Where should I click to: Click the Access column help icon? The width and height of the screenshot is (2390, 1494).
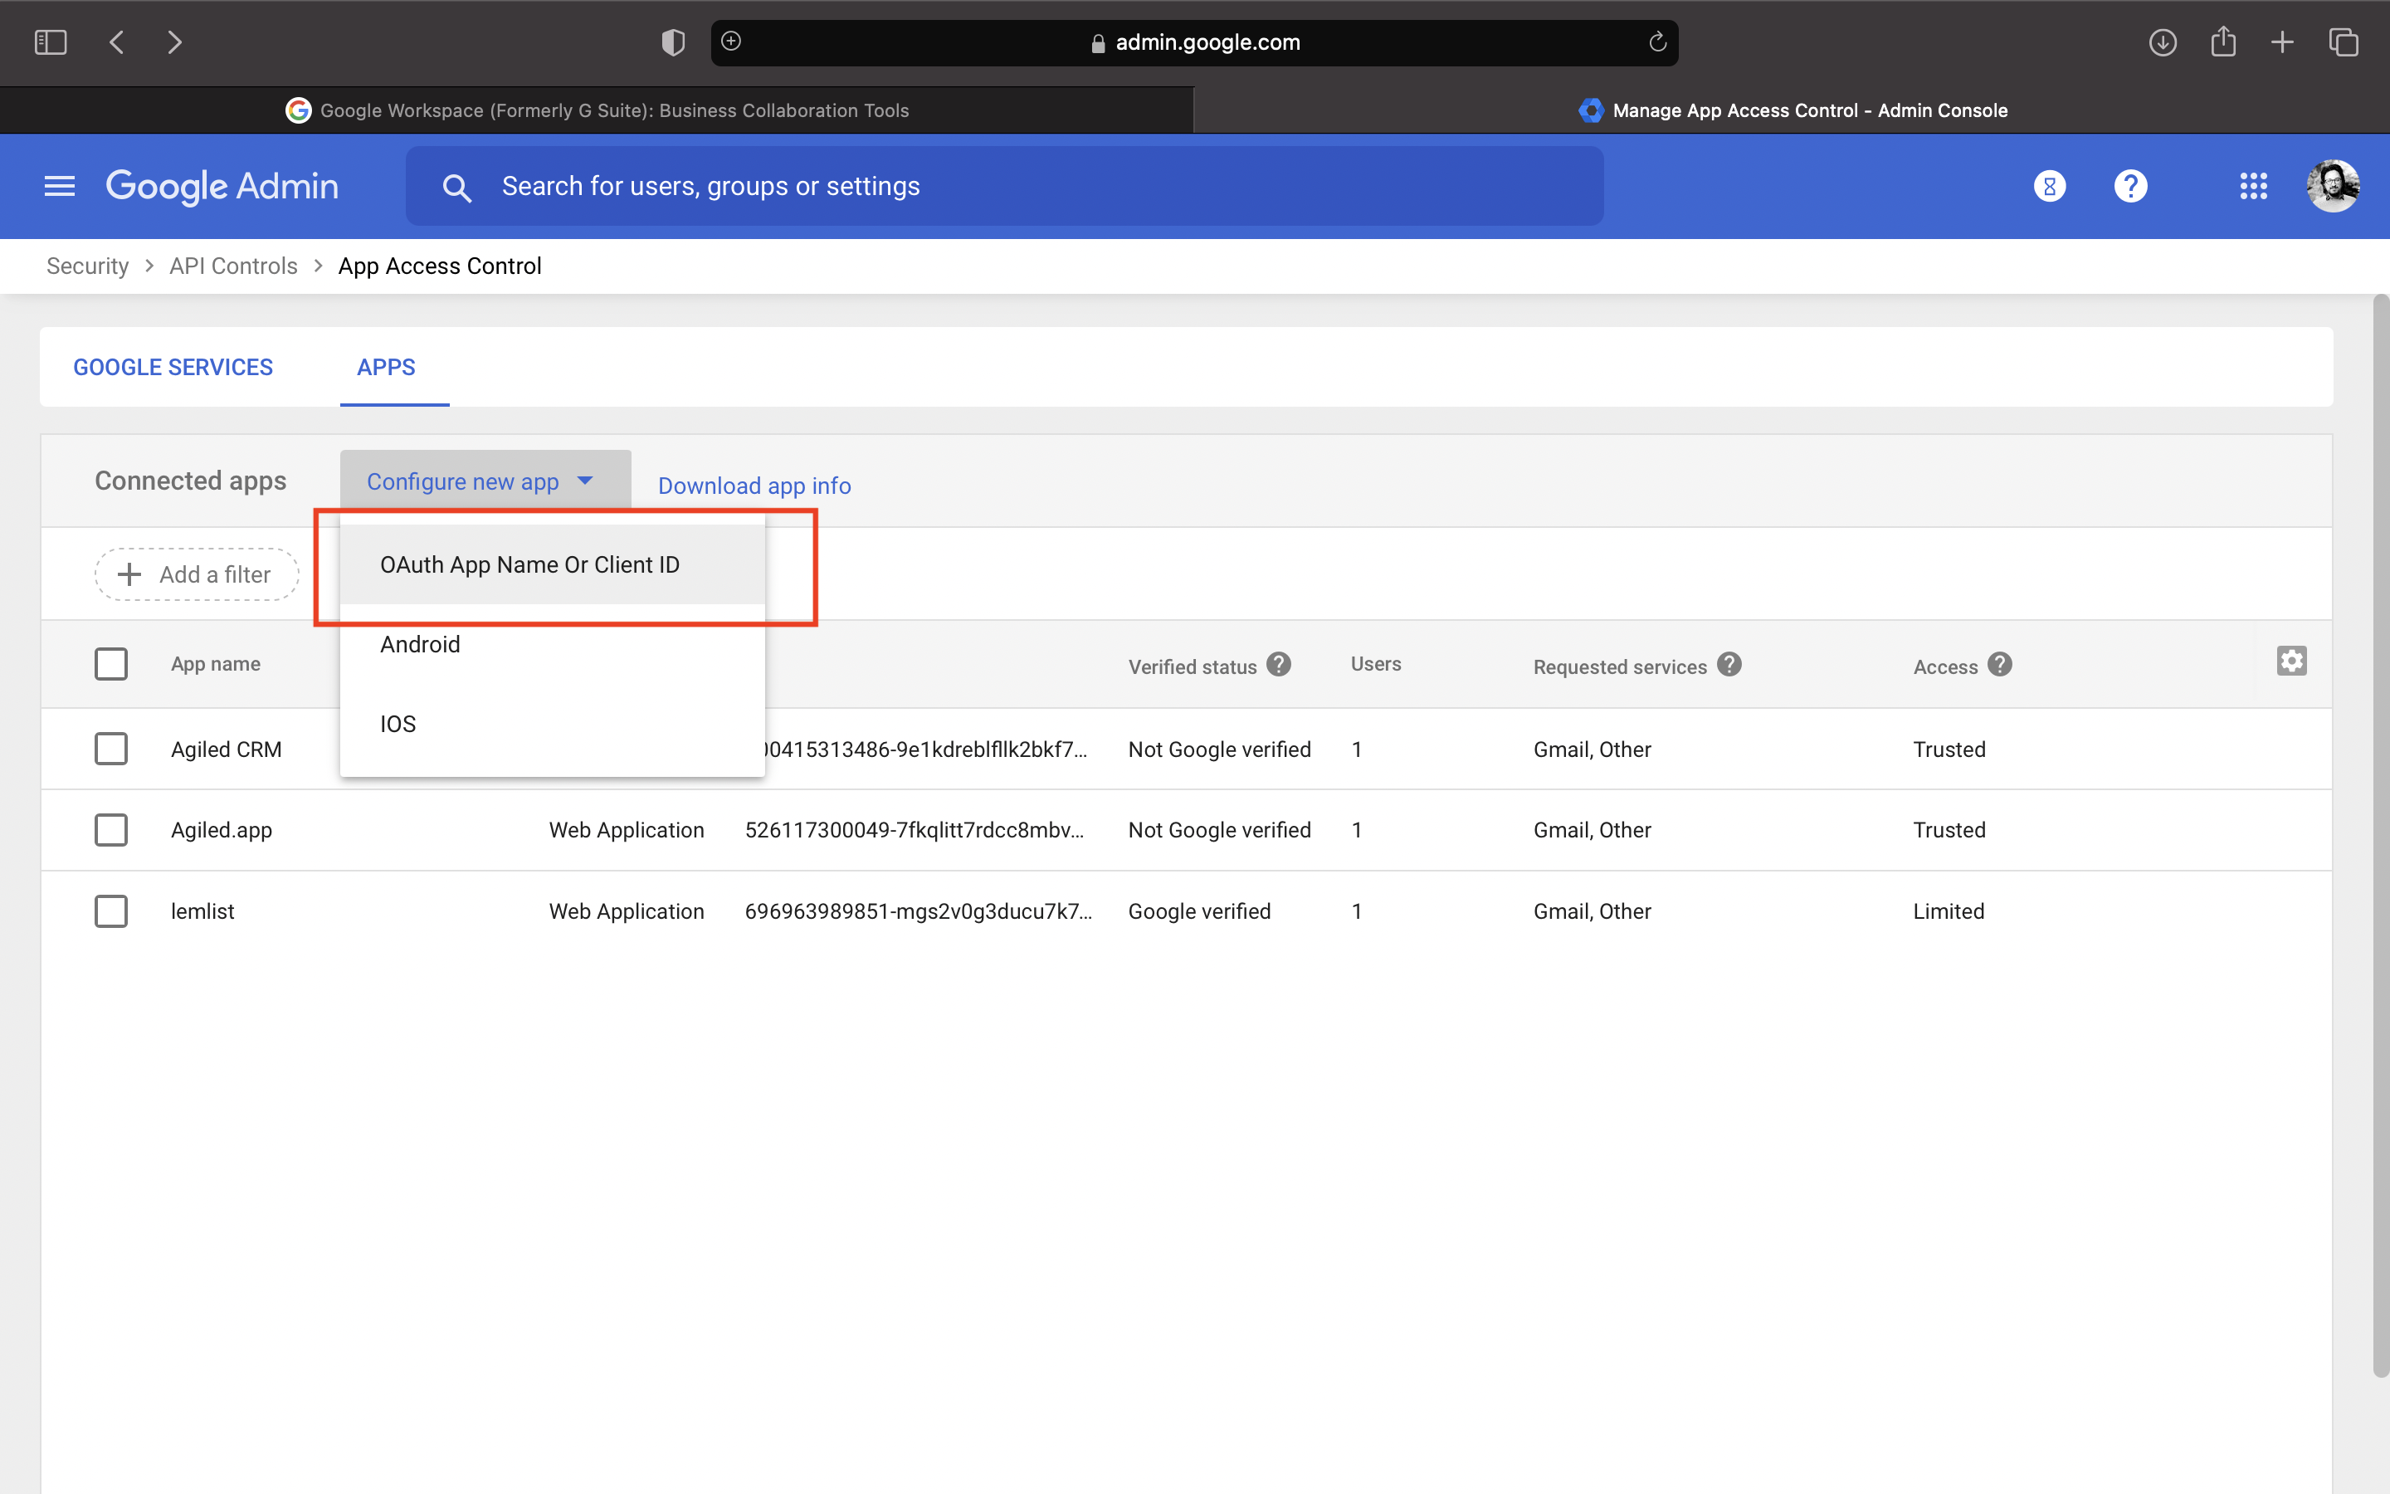click(x=2000, y=664)
